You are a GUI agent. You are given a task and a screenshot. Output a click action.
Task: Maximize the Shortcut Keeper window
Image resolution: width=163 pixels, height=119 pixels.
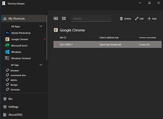pos(149,3)
